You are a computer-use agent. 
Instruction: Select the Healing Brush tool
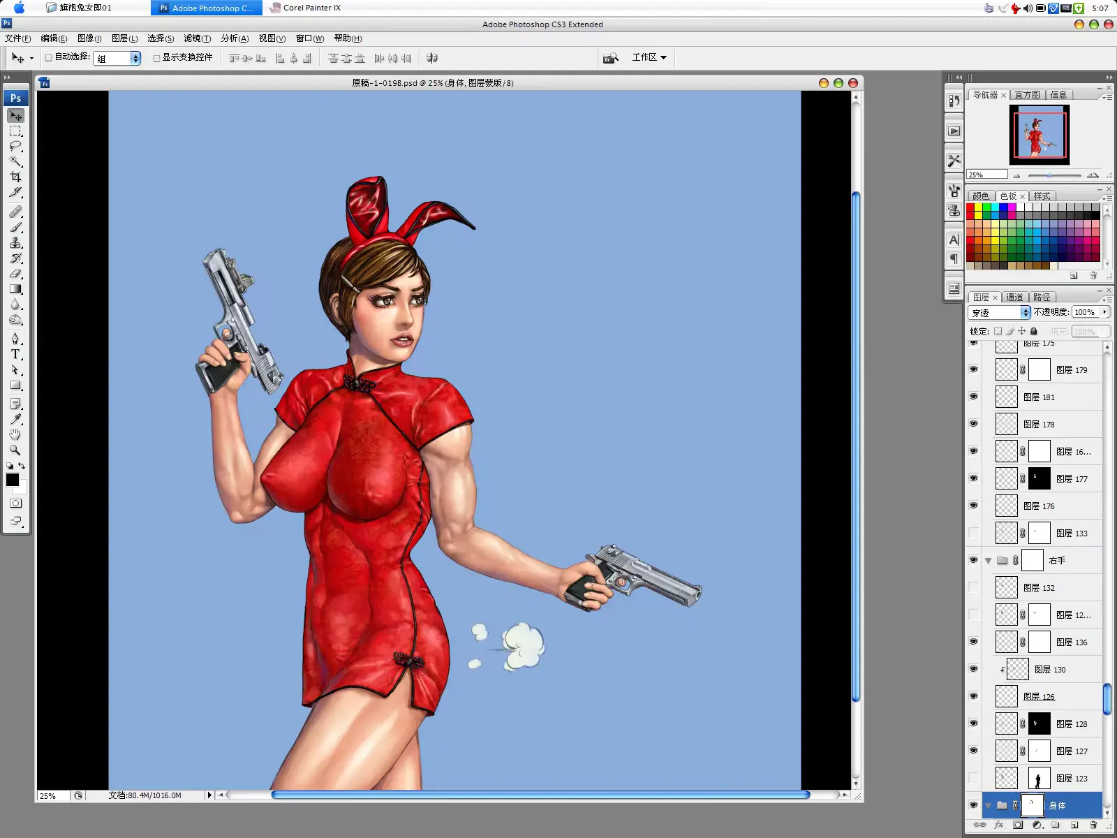(15, 212)
